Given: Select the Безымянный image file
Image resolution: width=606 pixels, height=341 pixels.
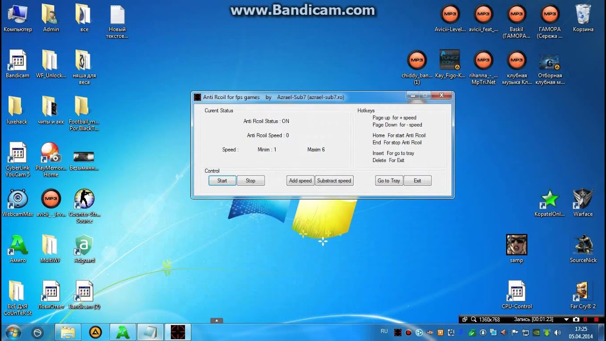Looking at the screenshot, I should tap(84, 160).
